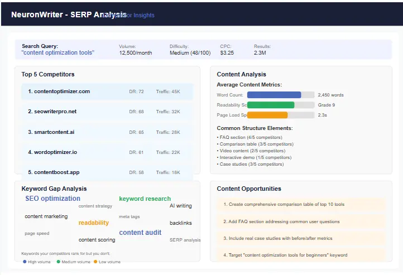The width and height of the screenshot is (403, 275).
Task: Click the 'Common Structure Elements:' subheading
Action: (x=255, y=128)
